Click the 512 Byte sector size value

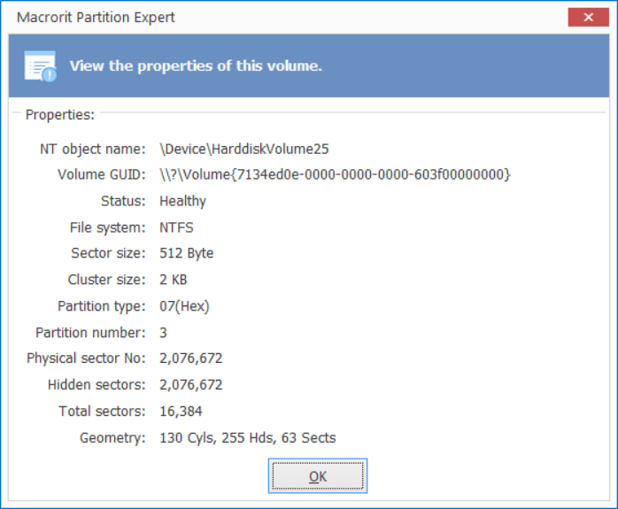187,253
